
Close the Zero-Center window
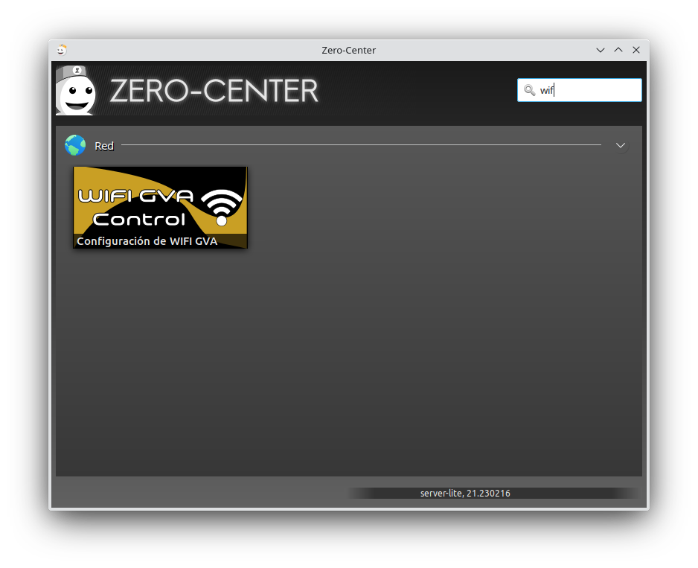[636, 50]
